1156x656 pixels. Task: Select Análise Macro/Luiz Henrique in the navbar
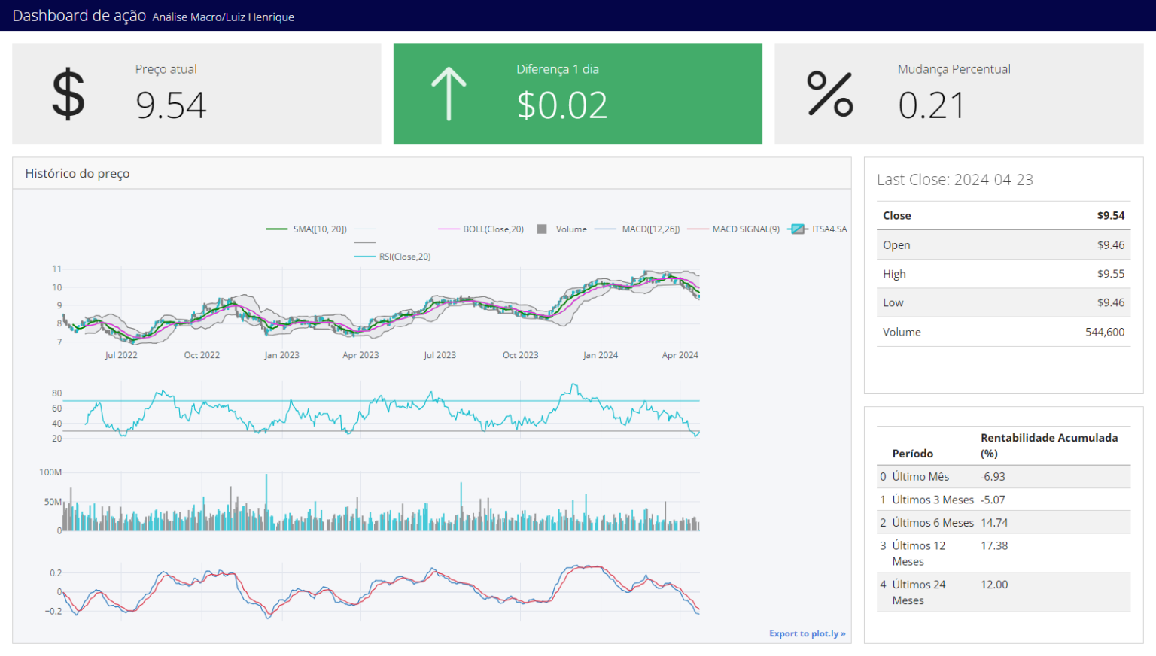(223, 17)
